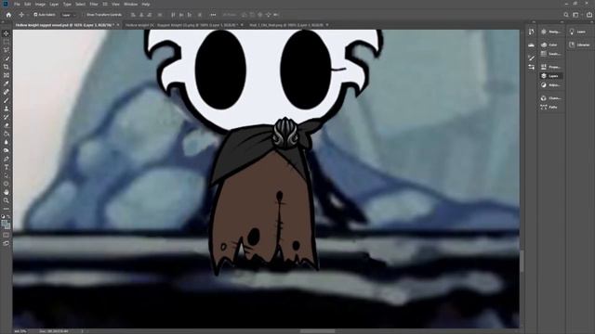
Task: Open the Adjustments panel
Action: point(551,84)
